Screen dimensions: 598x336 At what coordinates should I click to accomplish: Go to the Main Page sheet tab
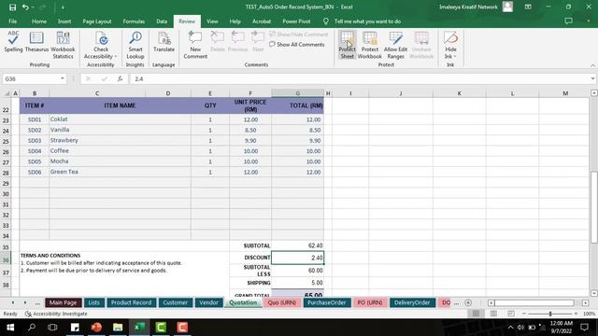pyautogui.click(x=64, y=302)
